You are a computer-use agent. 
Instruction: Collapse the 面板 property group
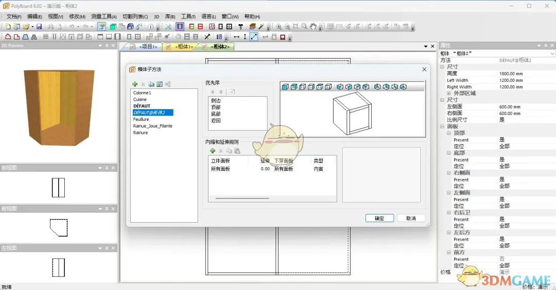(442, 126)
